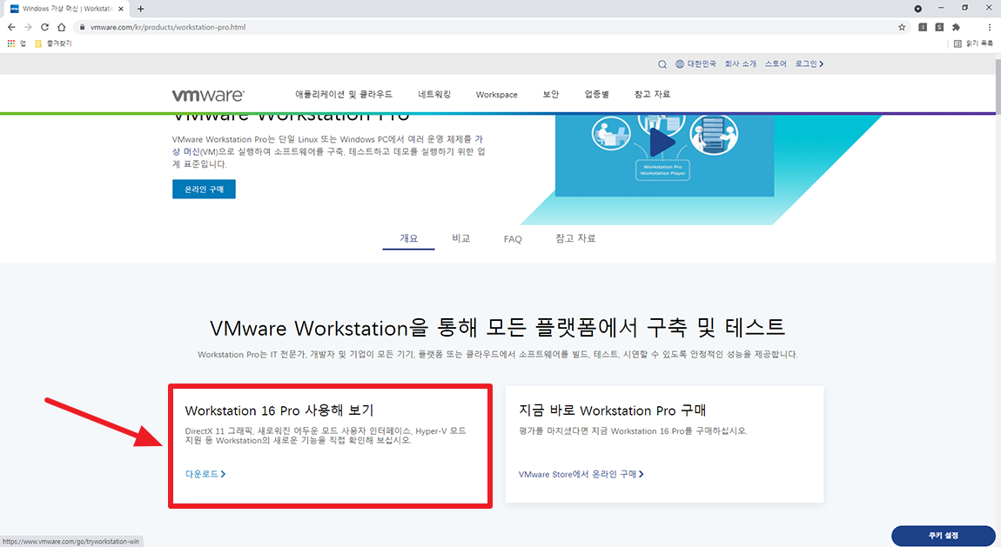
Task: Switch to the FAQ tab
Action: point(513,239)
